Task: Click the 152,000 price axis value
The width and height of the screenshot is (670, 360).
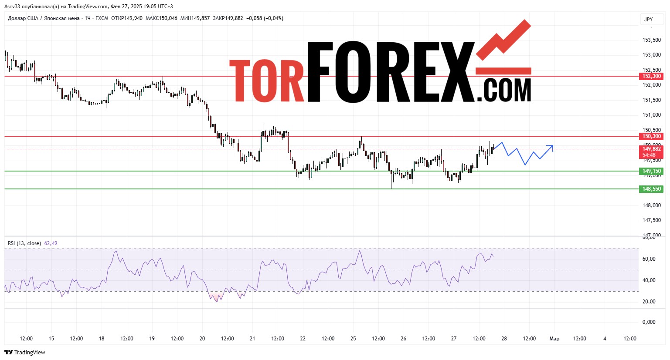Action: click(x=652, y=85)
